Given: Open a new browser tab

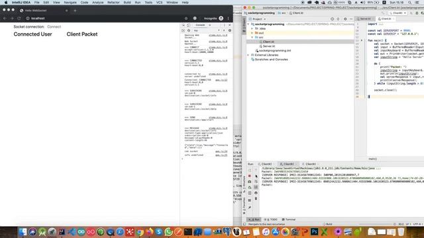Looking at the screenshot, I should 75,11.
